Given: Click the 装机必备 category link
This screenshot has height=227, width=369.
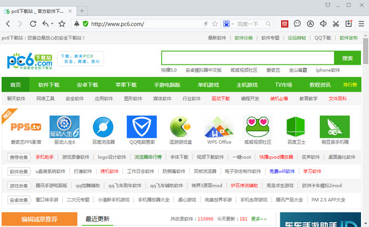Looking at the screenshot, I should click(x=279, y=98).
